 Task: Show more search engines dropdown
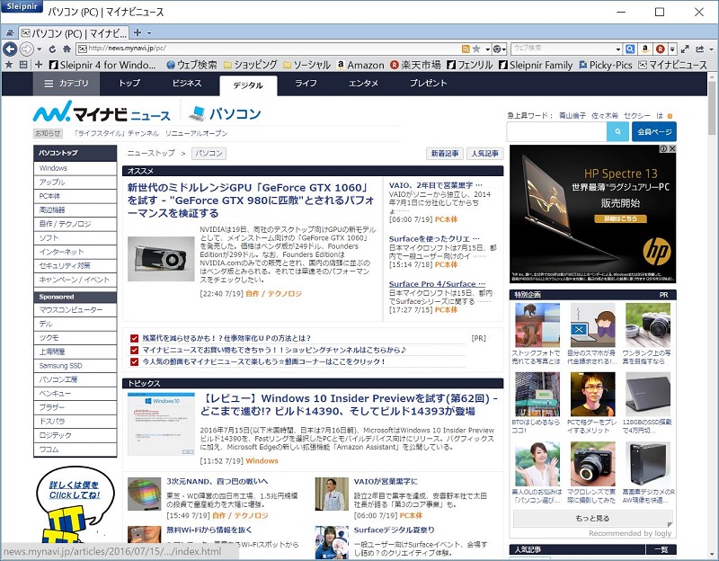(672, 49)
